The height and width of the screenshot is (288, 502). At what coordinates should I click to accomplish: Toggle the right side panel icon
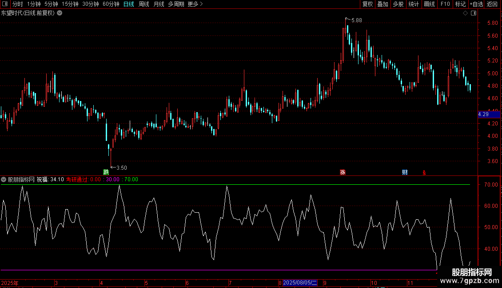(474, 13)
